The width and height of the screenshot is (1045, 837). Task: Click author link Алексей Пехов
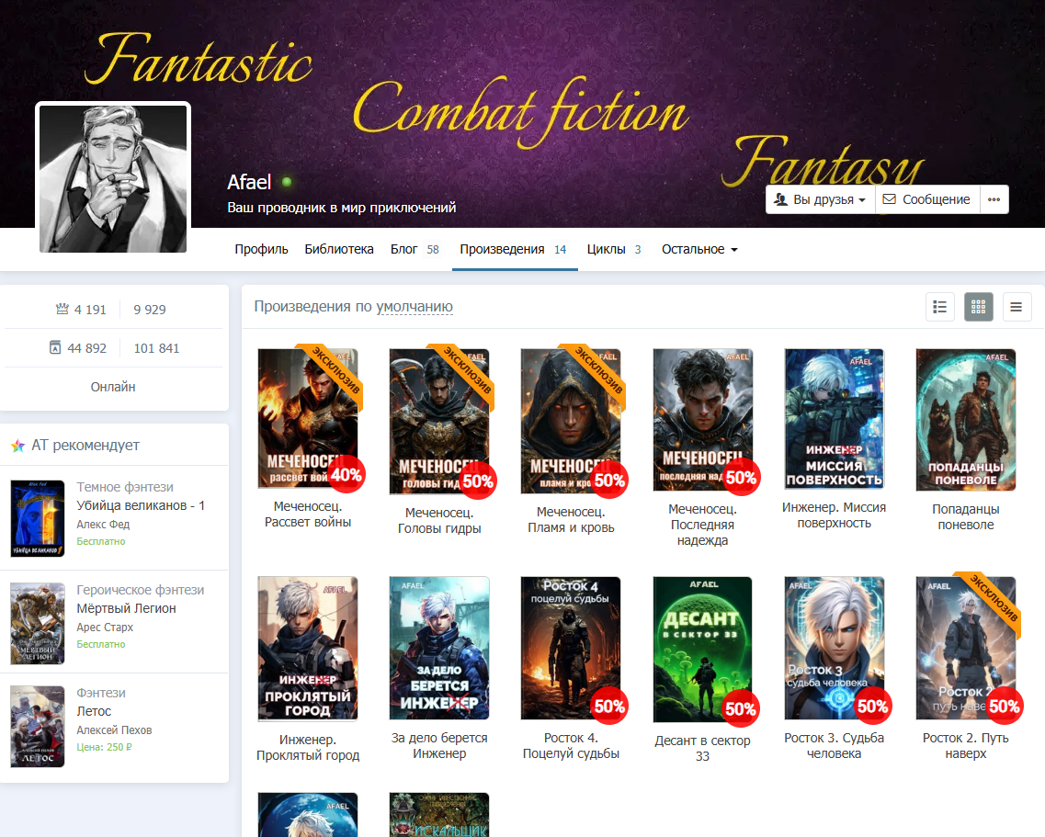(x=114, y=730)
